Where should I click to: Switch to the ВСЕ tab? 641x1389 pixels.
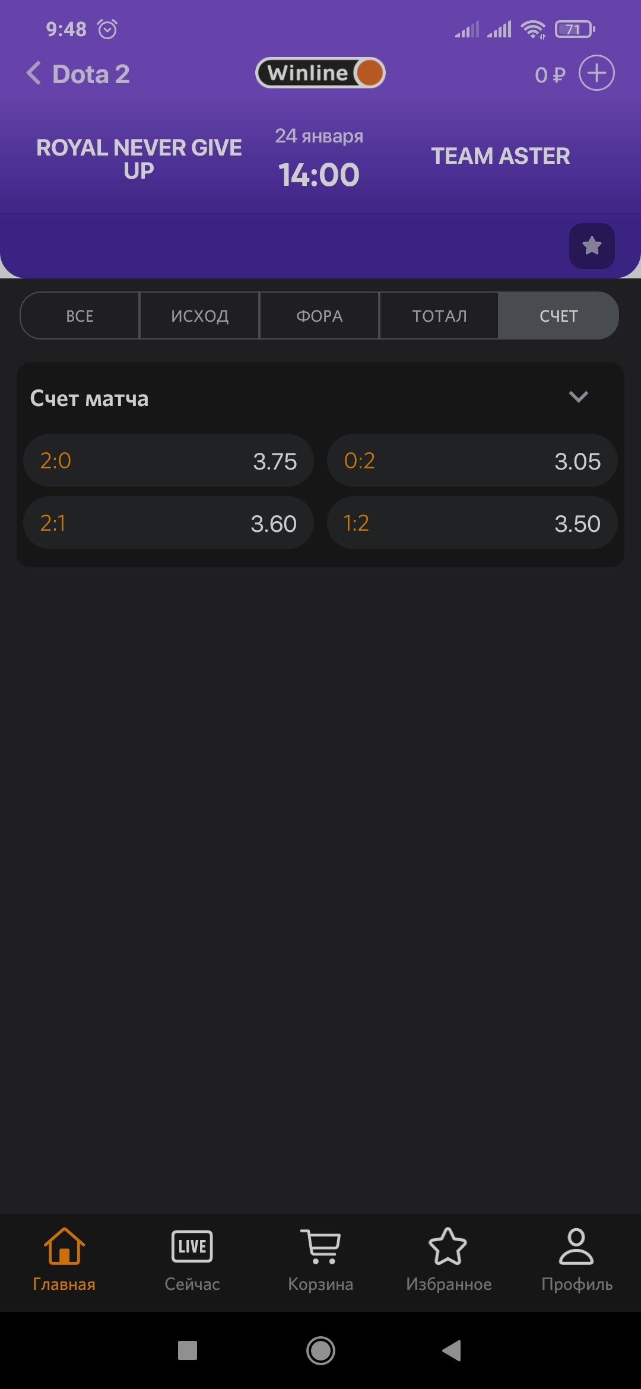pos(80,316)
